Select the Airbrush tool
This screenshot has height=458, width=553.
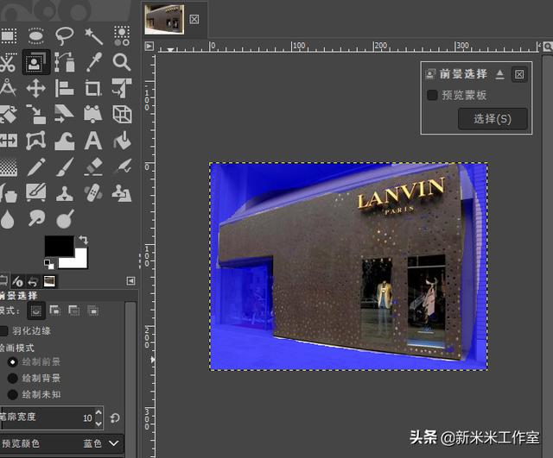click(122, 166)
